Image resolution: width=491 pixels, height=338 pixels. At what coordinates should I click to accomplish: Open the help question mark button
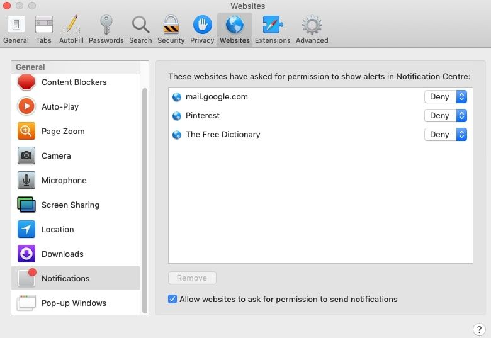click(479, 329)
